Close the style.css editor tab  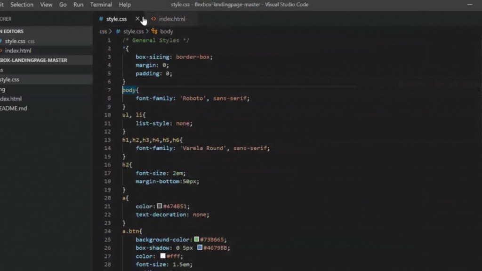coord(137,19)
